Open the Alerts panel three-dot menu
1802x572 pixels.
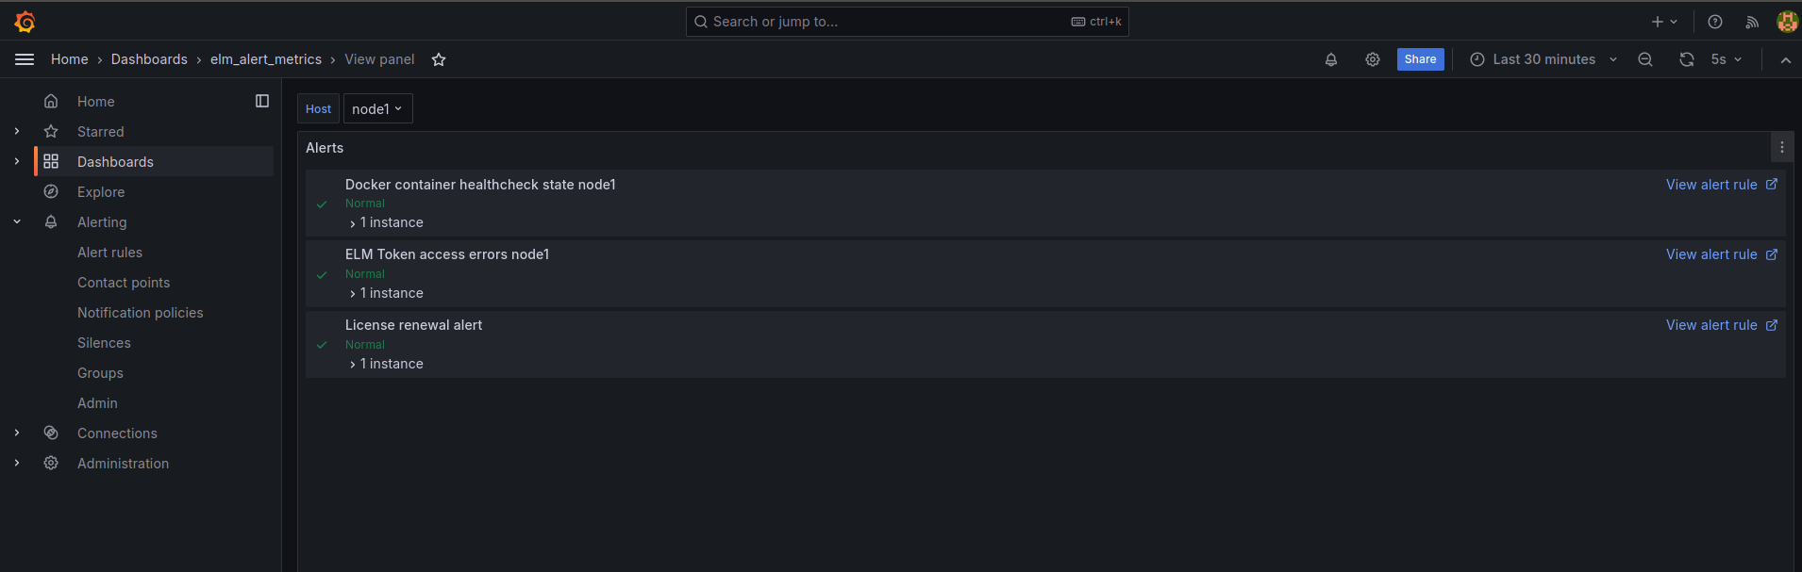click(x=1782, y=147)
